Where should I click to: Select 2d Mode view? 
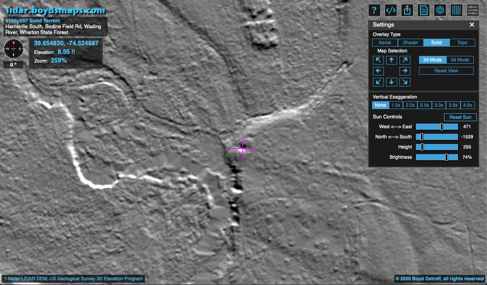(x=432, y=60)
